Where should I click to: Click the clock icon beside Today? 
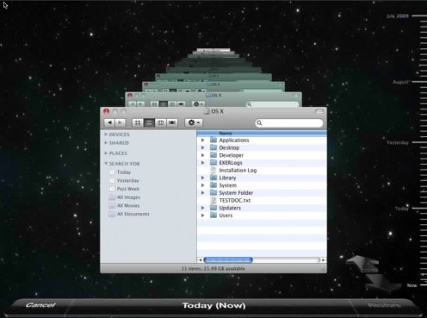112,172
